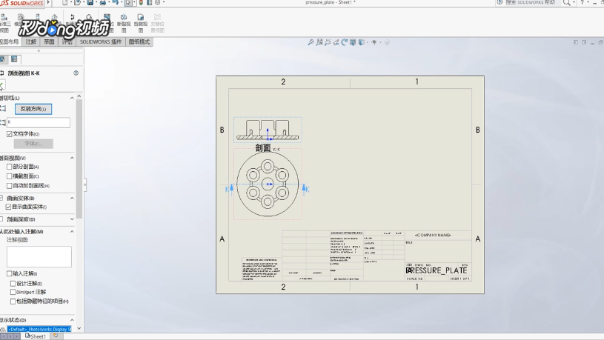Screen dimensions: 604x340
Task: Click the Undo icon in the top toolbar
Action: [x=115, y=2]
